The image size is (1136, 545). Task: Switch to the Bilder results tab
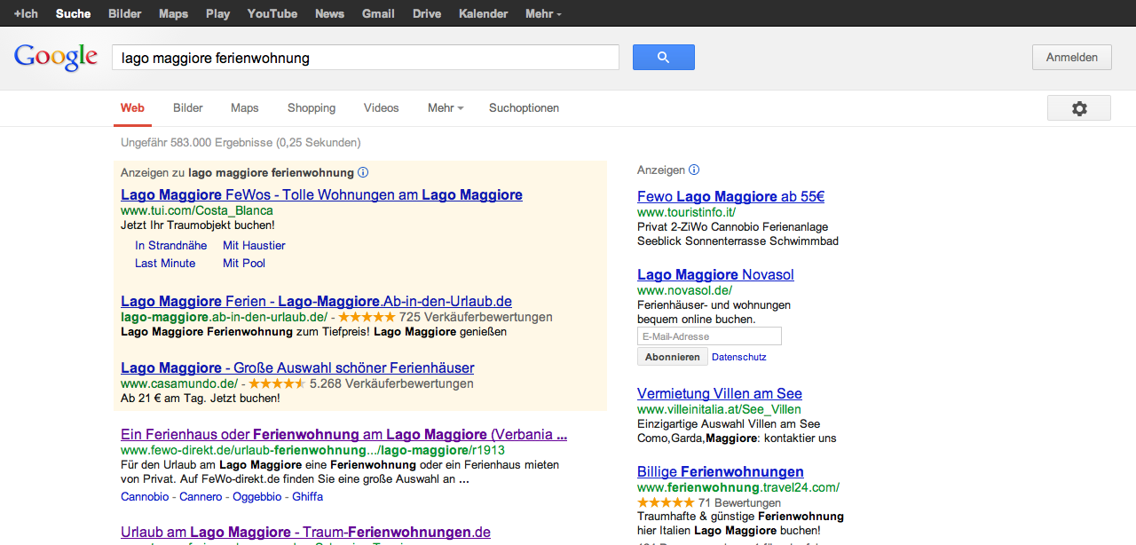coord(188,108)
